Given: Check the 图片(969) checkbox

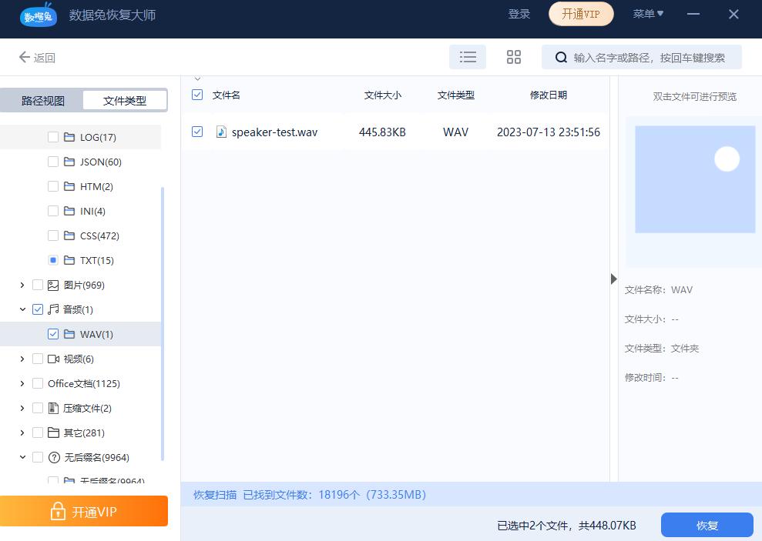Looking at the screenshot, I should (37, 285).
